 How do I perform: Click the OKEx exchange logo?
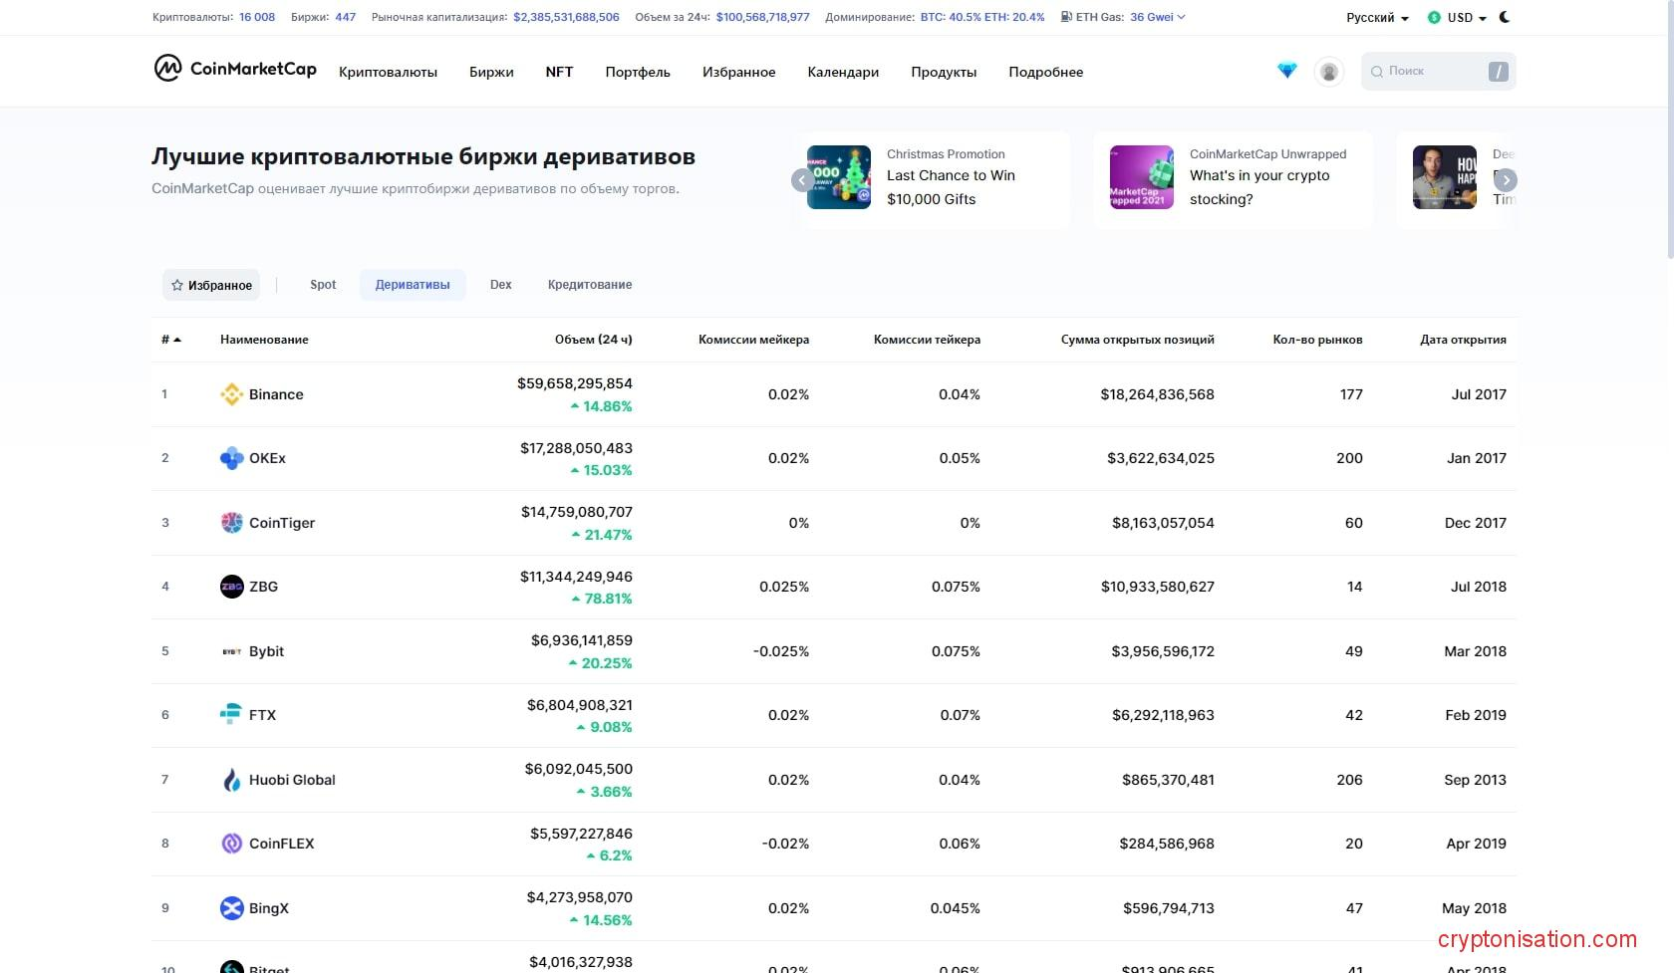(231, 458)
